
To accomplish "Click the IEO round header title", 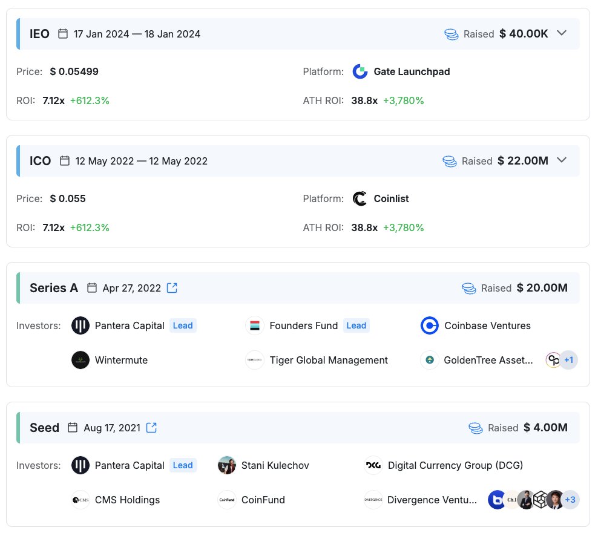I will (x=39, y=34).
